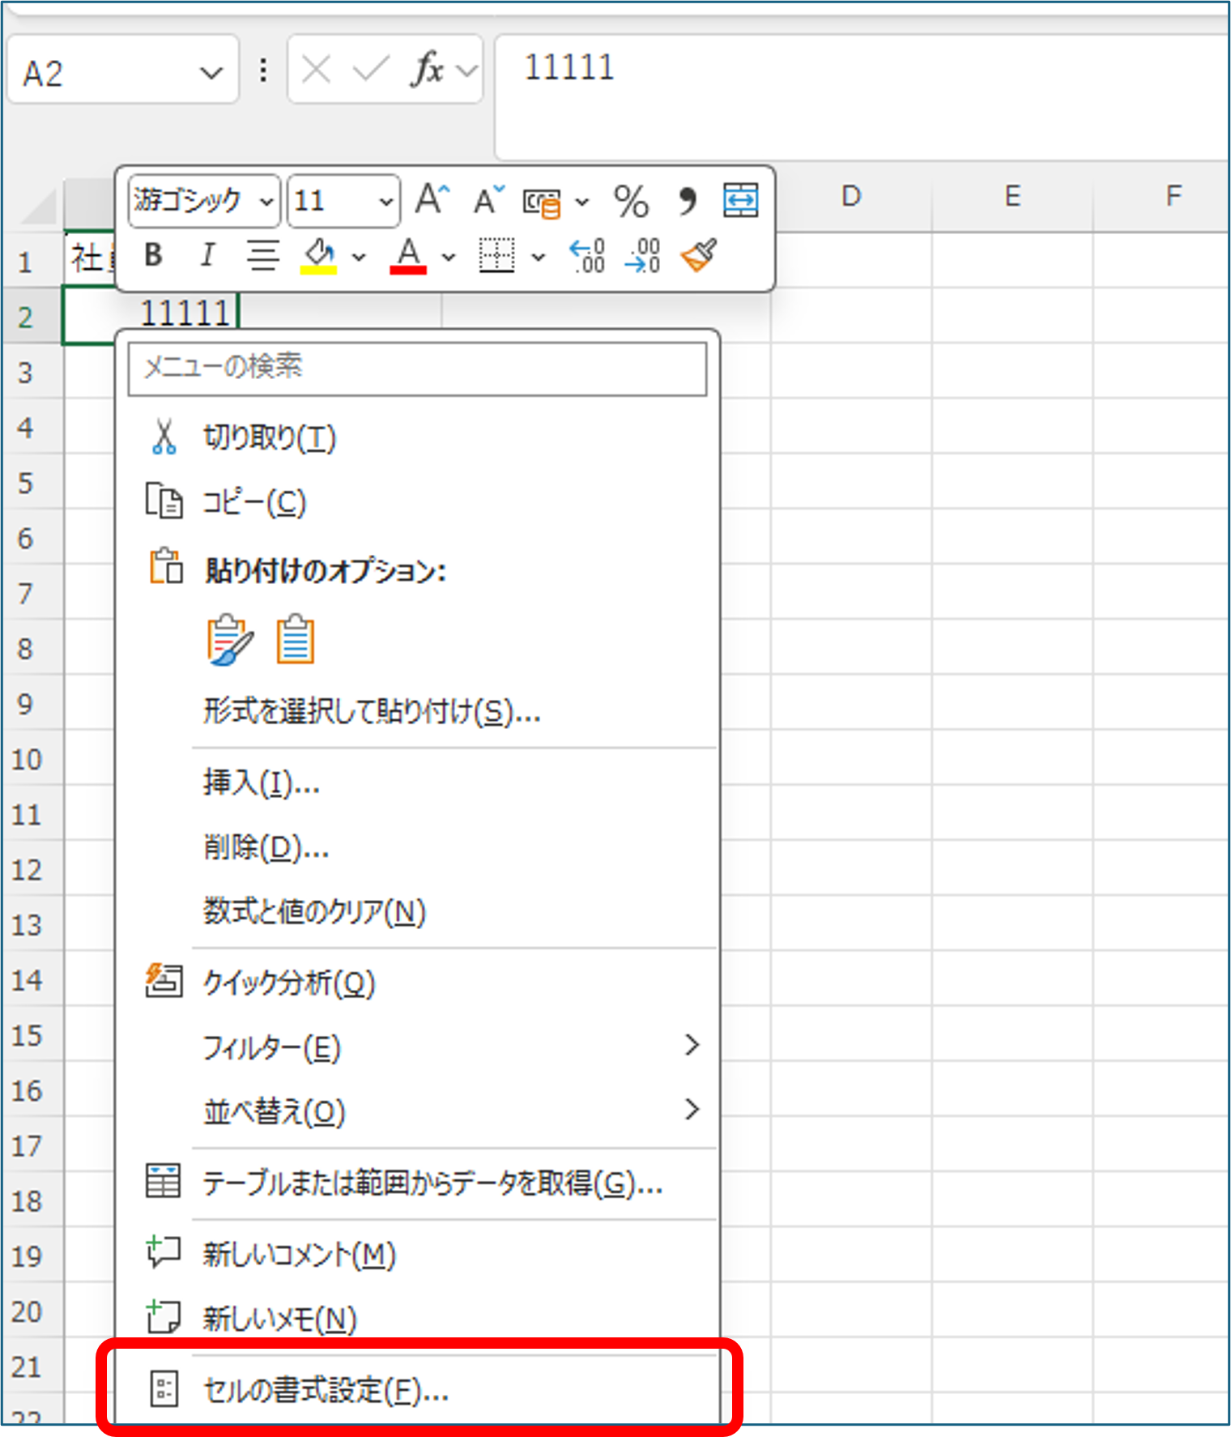1231x1437 pixels.
Task: Open the Name Box dropdown arrow
Action: 211,73
